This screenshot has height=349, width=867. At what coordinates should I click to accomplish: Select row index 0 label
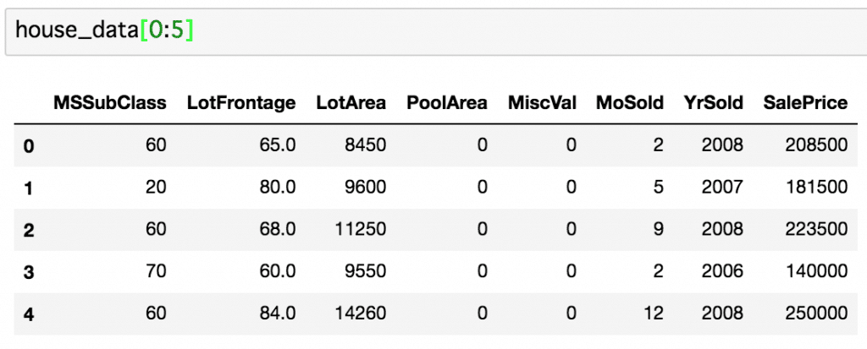29,146
